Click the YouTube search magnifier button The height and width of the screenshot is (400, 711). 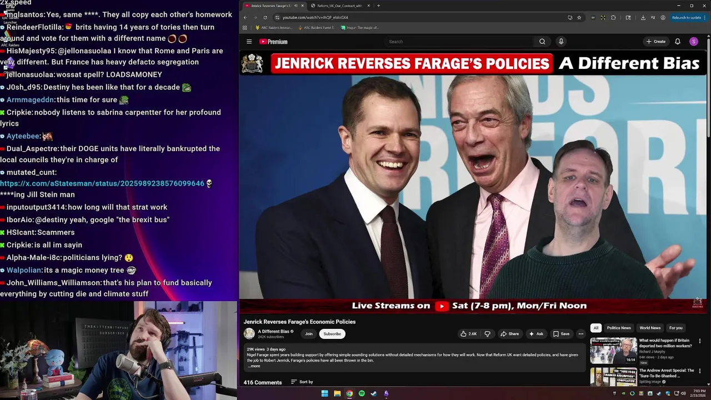542,42
